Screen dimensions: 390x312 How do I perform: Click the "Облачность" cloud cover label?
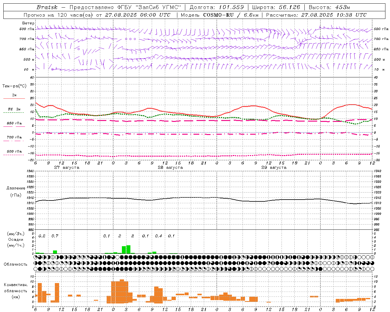pos(16,264)
